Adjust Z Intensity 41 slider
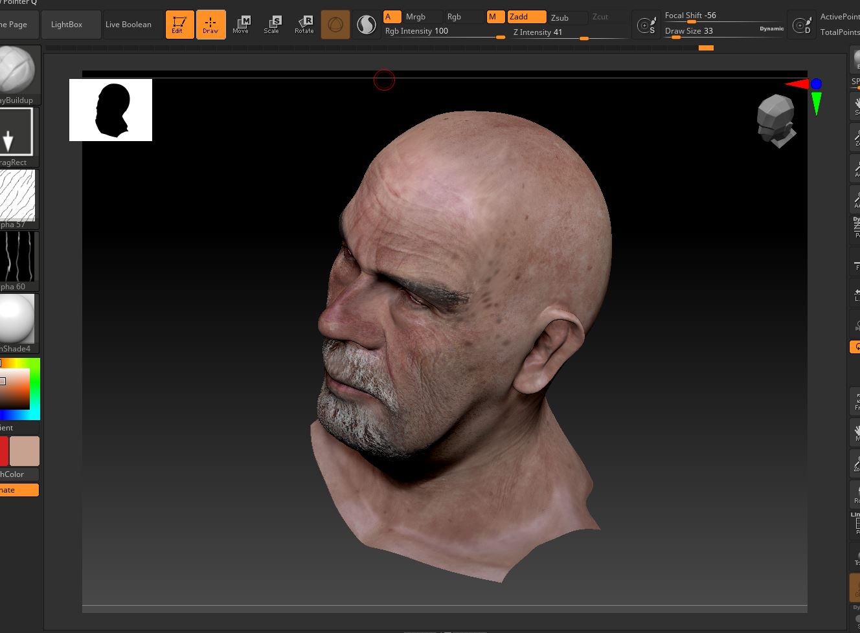This screenshot has height=633, width=860. coord(570,32)
